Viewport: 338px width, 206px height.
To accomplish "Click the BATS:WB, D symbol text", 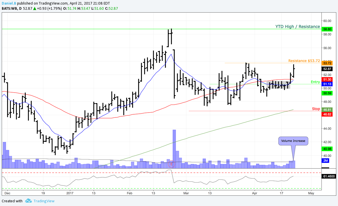I will [12, 8].
